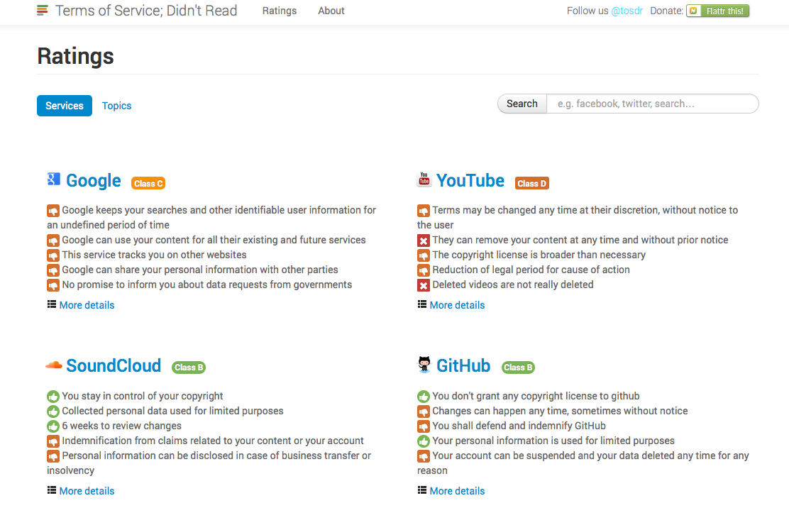
Task: Open 'More details' under GitHub
Action: coord(457,491)
